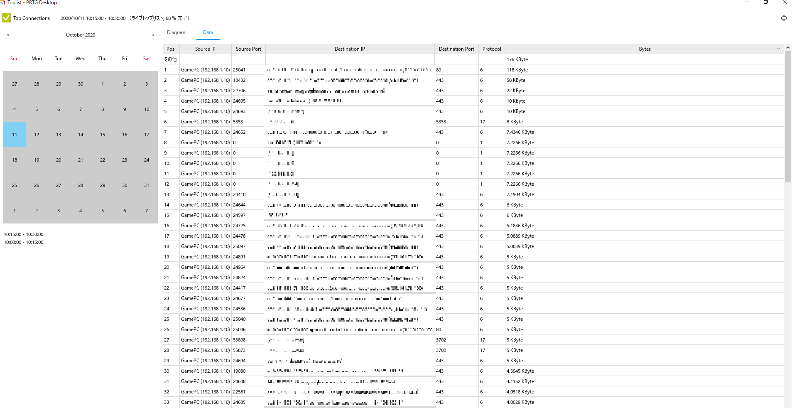Select row with source port 19080

pos(473,371)
